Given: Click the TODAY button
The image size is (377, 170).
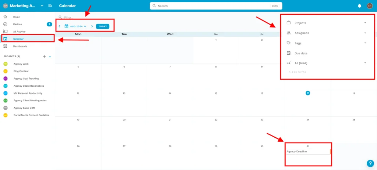Looking at the screenshot, I should click(x=103, y=26).
